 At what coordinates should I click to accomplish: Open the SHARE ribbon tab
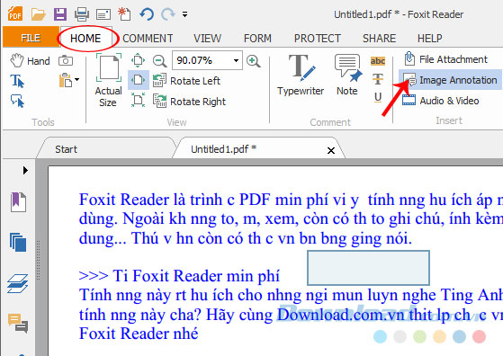tap(379, 38)
